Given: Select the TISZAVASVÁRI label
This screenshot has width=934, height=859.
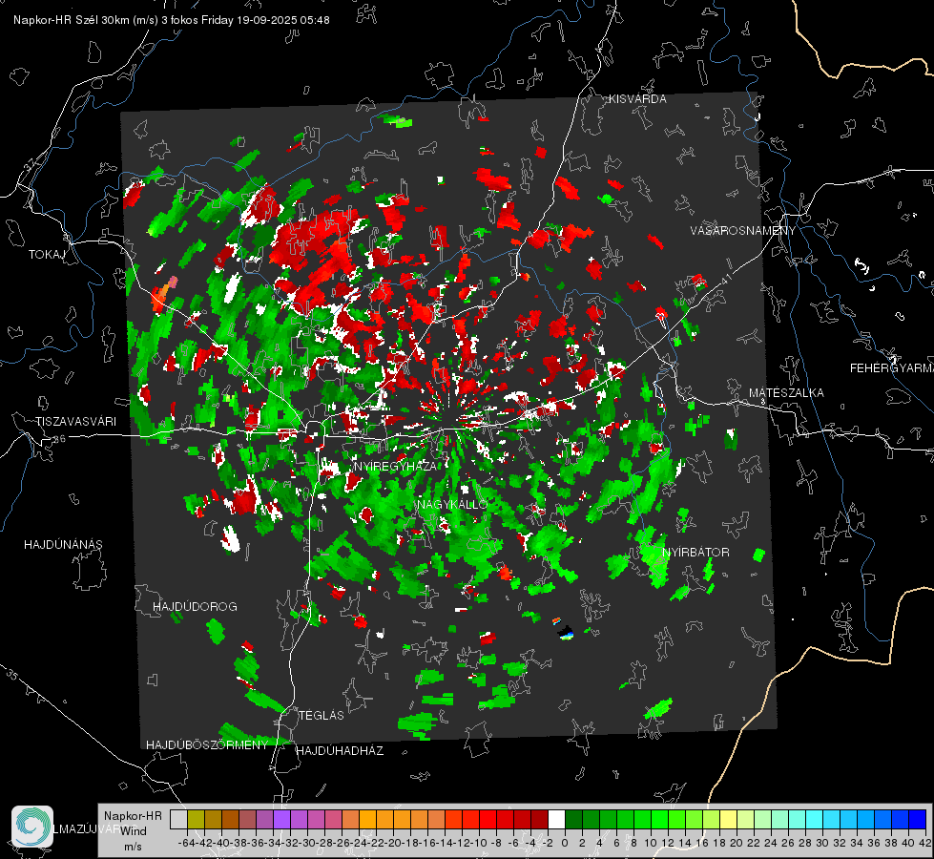Looking at the screenshot, I should point(75,422).
